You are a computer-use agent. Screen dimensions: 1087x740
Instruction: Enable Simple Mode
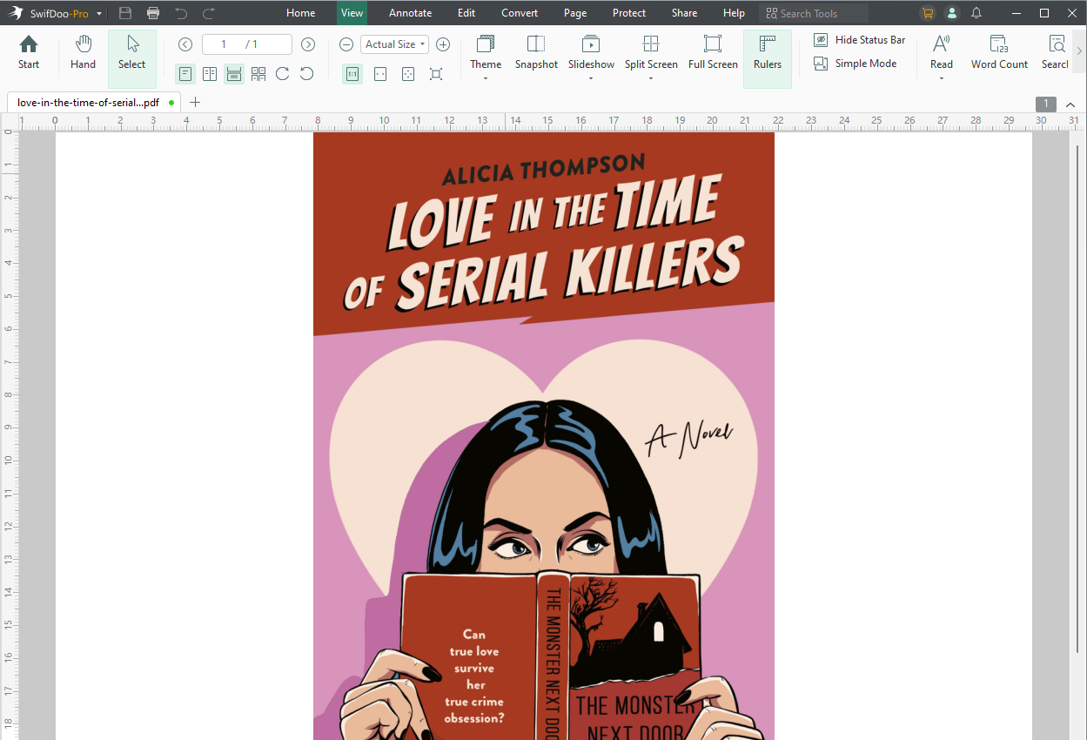coord(854,64)
